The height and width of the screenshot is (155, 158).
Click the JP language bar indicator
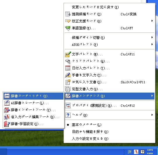click(x=129, y=152)
